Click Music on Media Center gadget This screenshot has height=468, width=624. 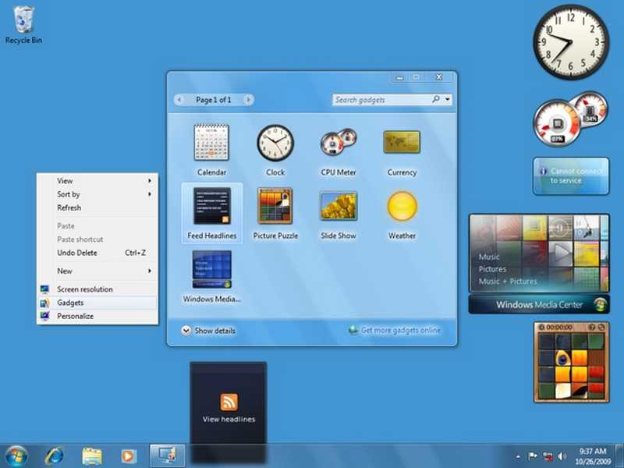pos(489,257)
